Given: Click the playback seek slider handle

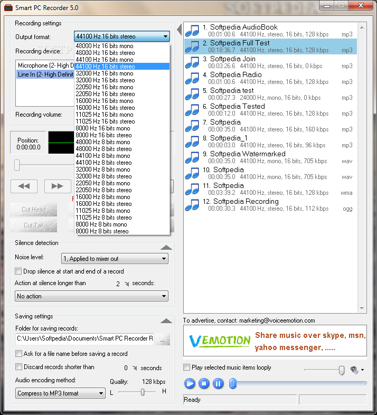Looking at the screenshot, I should [x=233, y=383].
